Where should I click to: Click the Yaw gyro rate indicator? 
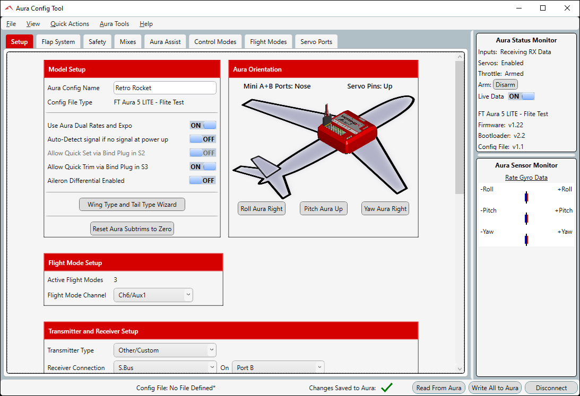pos(526,240)
